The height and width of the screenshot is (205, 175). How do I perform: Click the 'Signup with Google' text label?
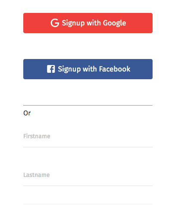94,23
